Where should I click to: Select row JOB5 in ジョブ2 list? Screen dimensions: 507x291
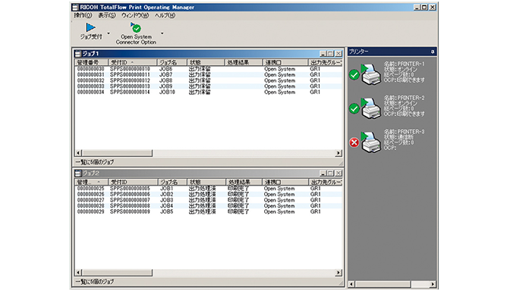pyautogui.click(x=208, y=212)
